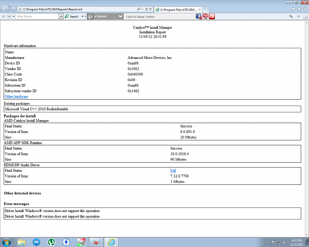Click the Device ID value 0xaa68
This screenshot has width=309, height=247.
click(133, 63)
